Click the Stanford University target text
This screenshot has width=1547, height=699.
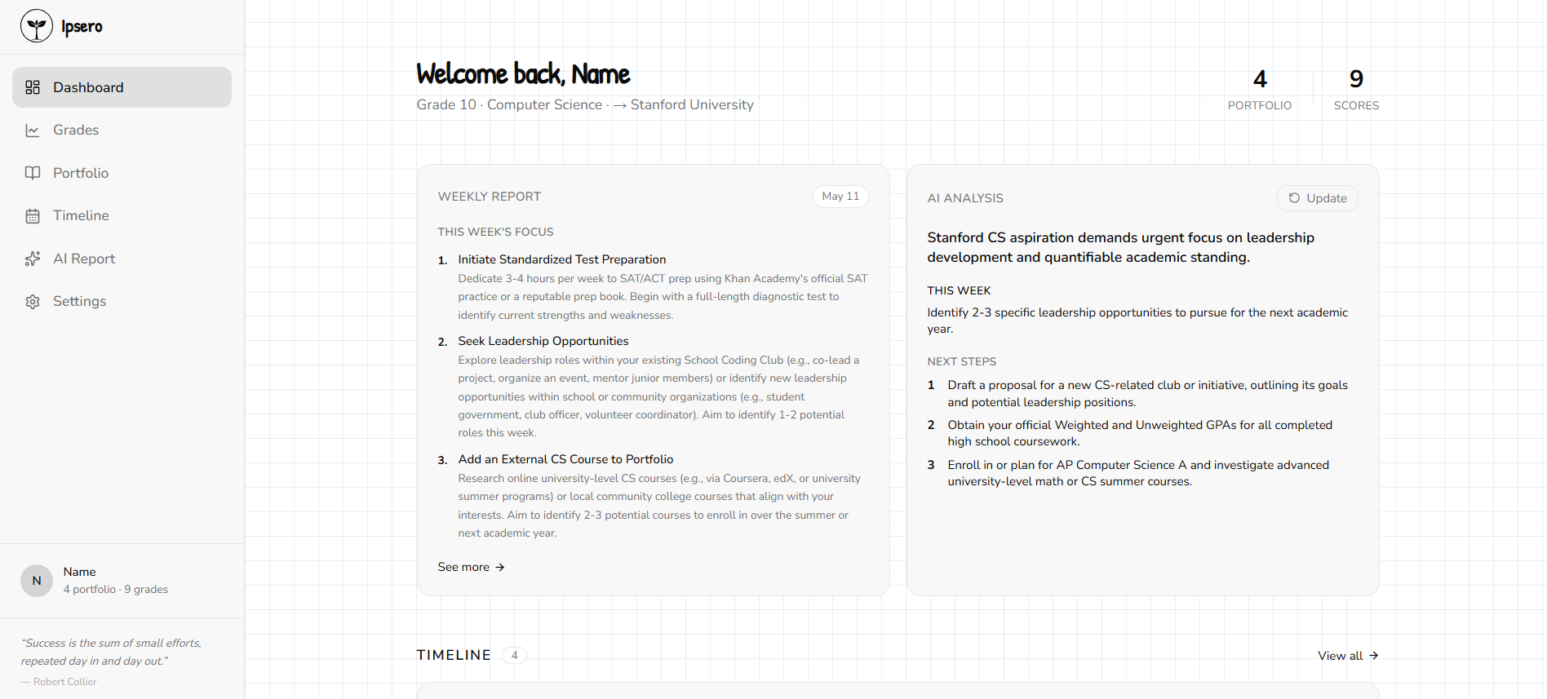[x=692, y=104]
